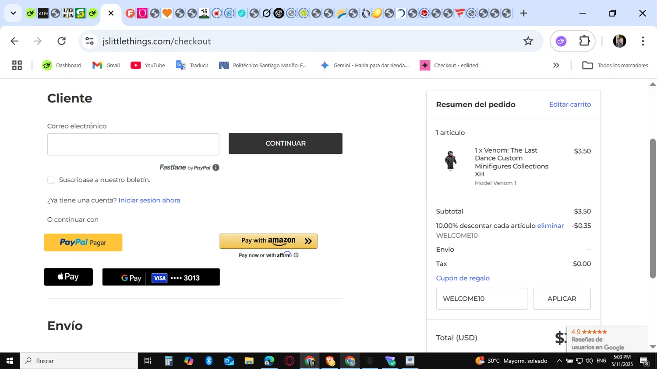Screen dimensions: 657x369
Task: Click the CONTINUAR button
Action: tap(286, 143)
